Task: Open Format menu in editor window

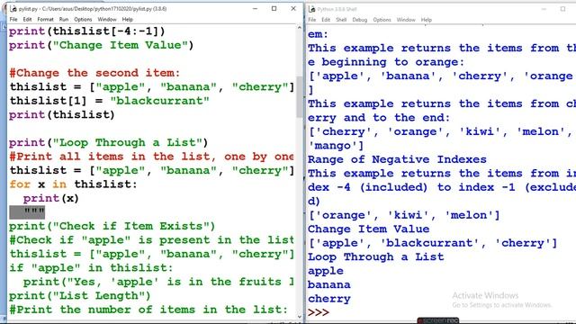Action: coord(46,20)
